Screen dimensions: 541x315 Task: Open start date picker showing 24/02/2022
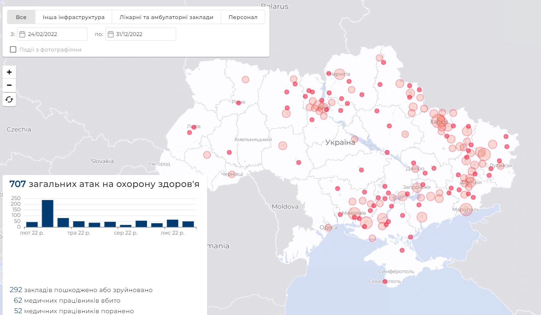pyautogui.click(x=53, y=34)
